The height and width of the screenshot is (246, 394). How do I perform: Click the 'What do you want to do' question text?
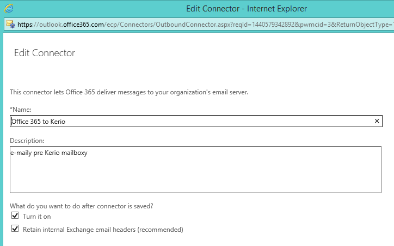coord(81,205)
